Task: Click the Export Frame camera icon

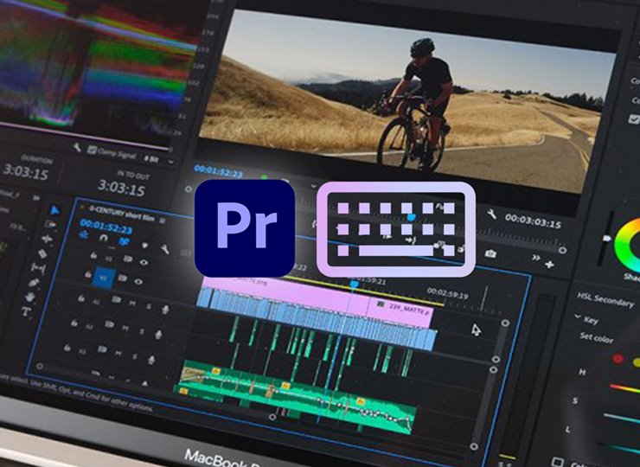Action: point(490,253)
